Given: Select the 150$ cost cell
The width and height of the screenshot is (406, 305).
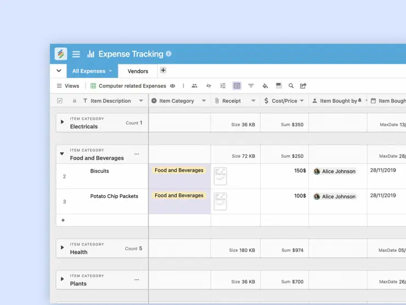Looking at the screenshot, I should pos(284,176).
